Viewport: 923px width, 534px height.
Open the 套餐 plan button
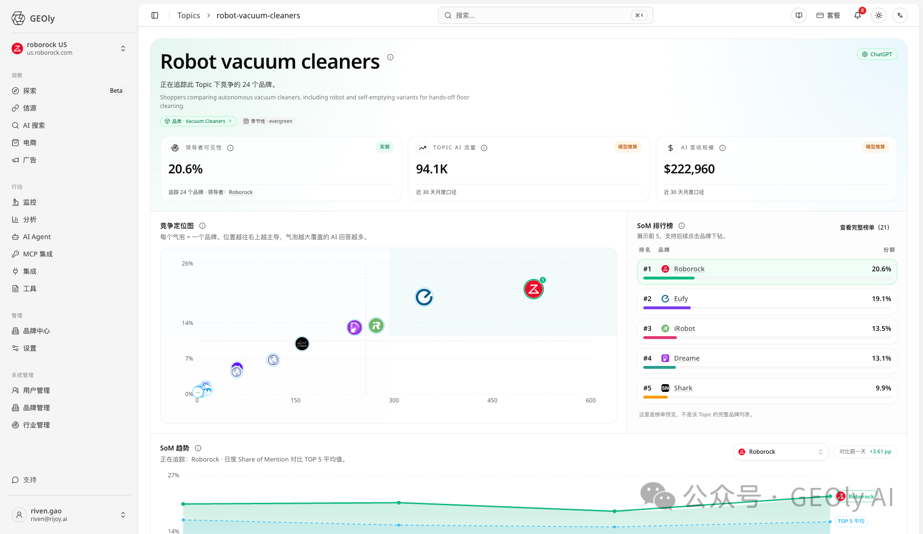pyautogui.click(x=828, y=15)
